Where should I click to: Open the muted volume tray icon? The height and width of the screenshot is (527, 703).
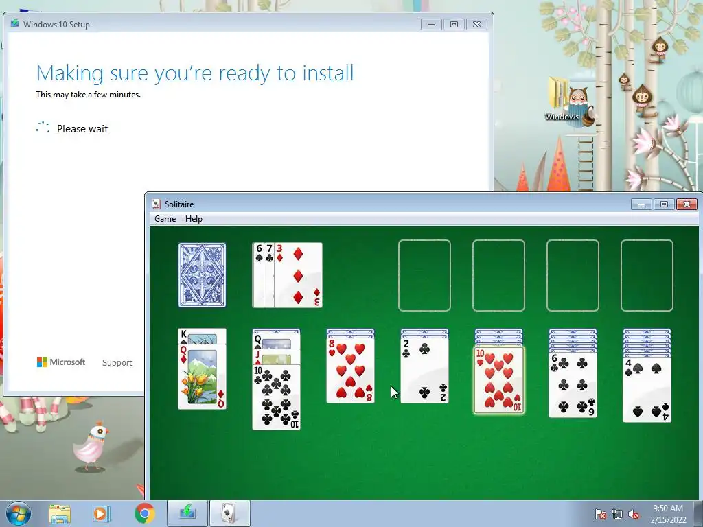[634, 514]
